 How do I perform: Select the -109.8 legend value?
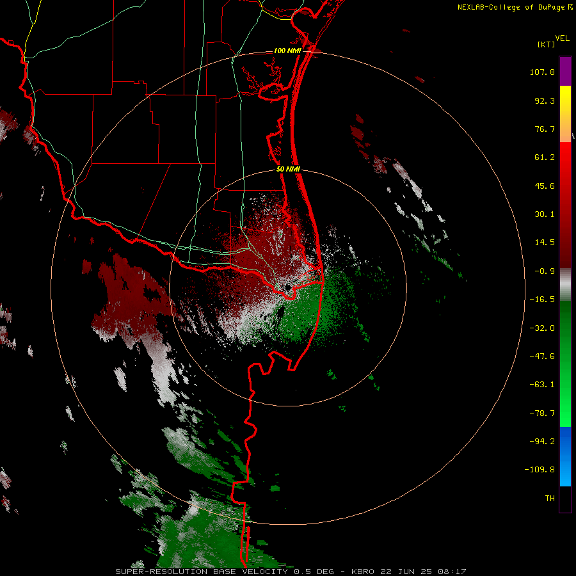[540, 470]
